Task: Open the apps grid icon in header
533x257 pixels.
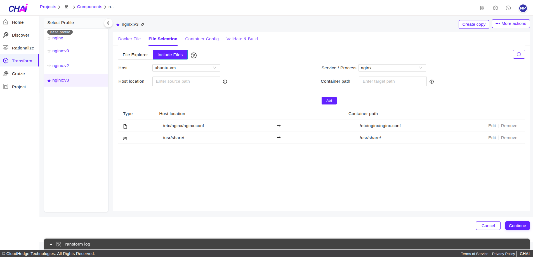Action: click(x=482, y=8)
